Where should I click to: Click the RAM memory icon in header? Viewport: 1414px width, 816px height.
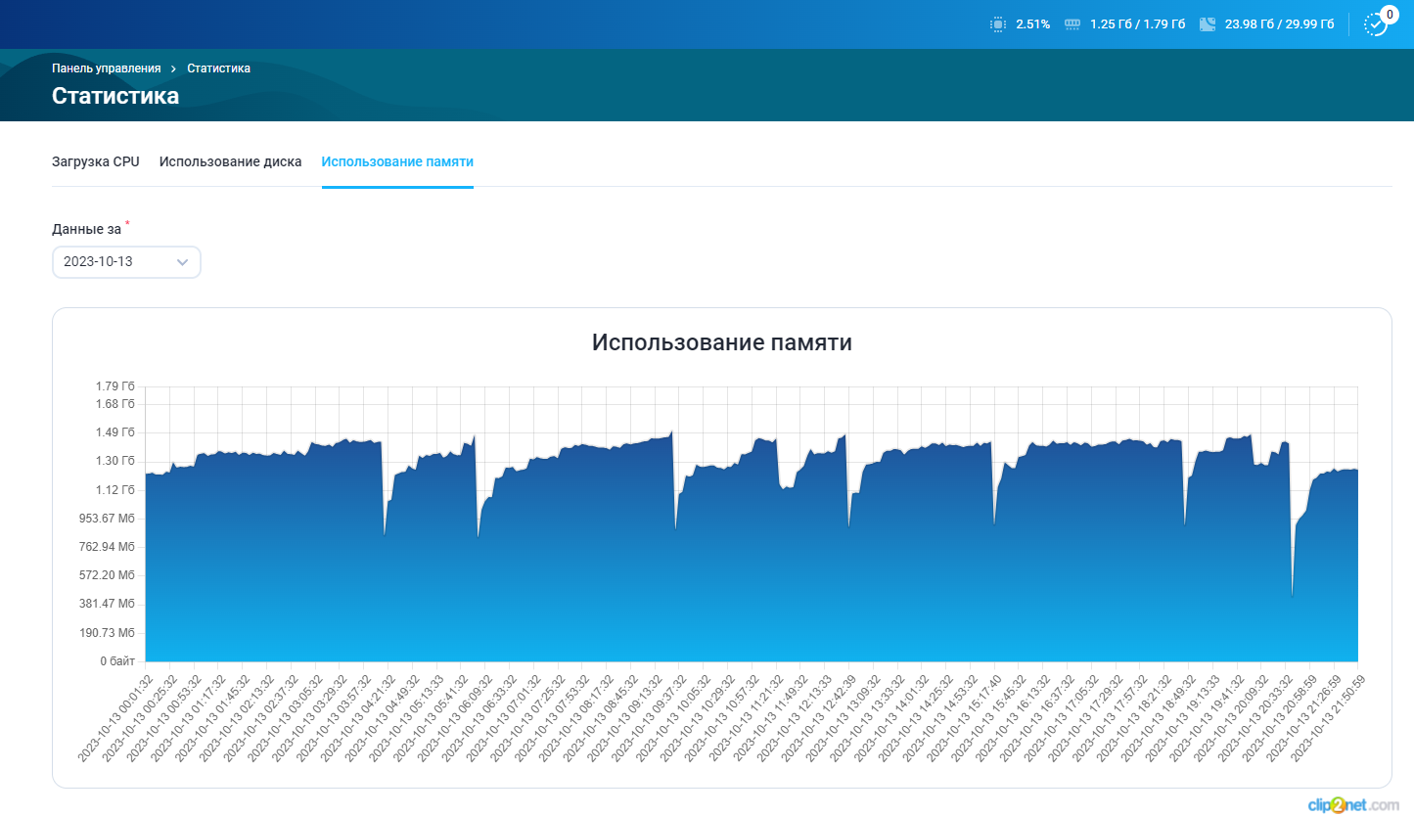(1072, 24)
